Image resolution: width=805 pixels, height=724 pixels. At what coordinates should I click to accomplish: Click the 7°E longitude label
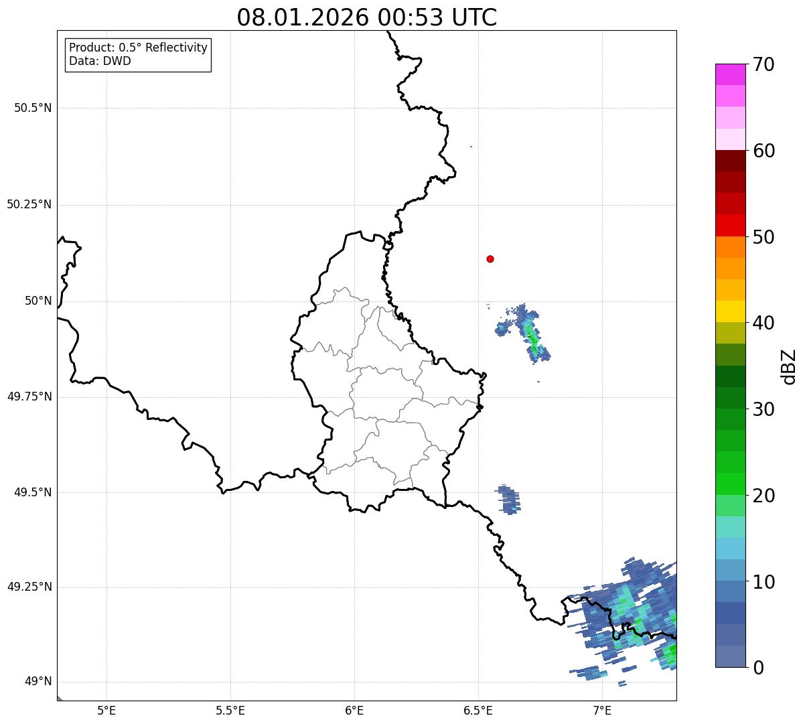[602, 711]
